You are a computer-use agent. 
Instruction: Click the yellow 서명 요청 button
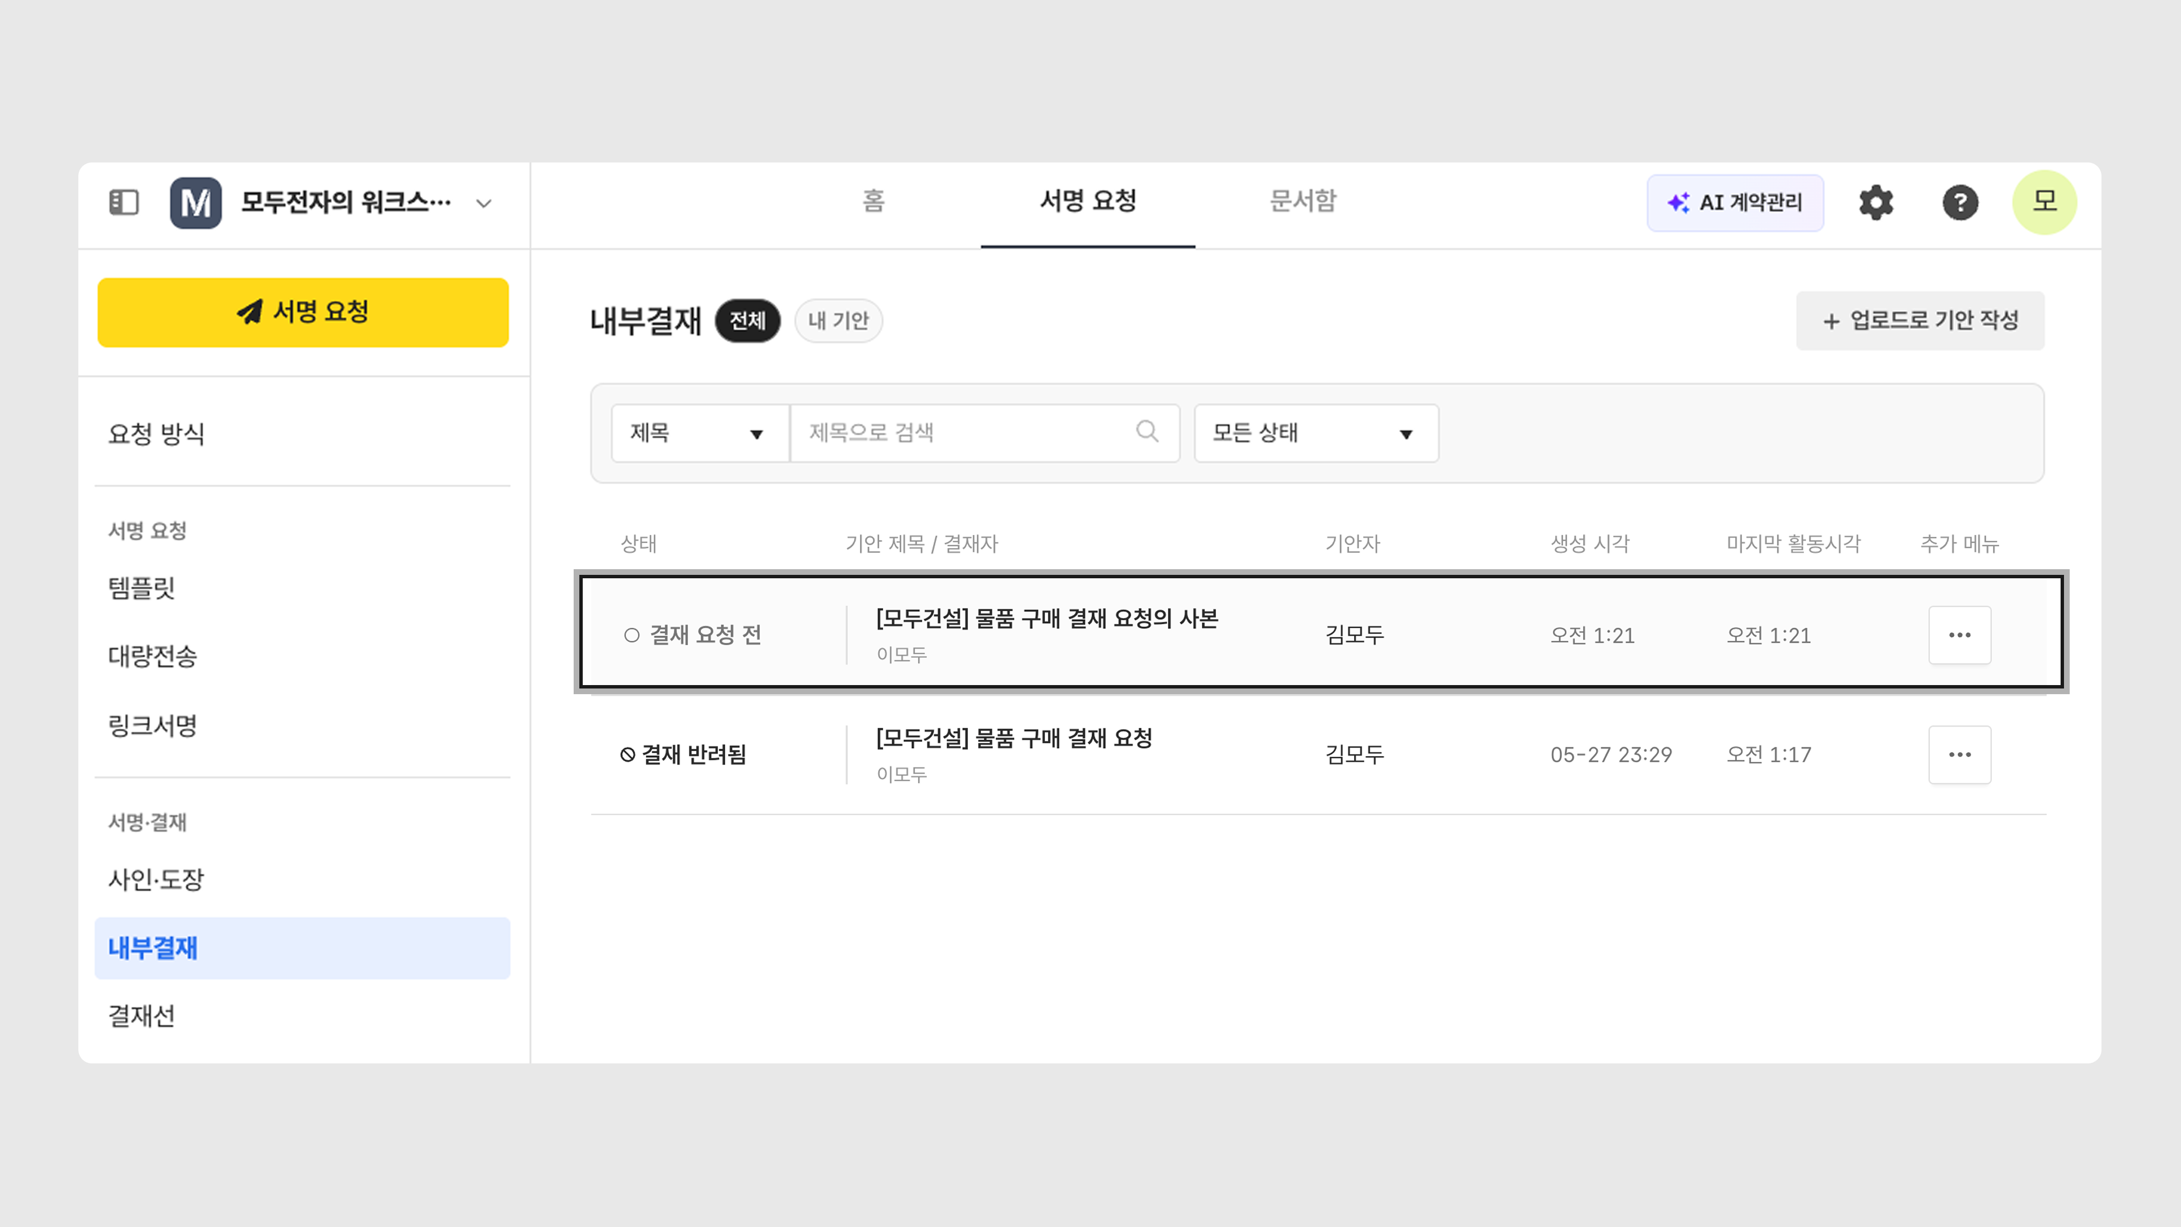[x=303, y=312]
